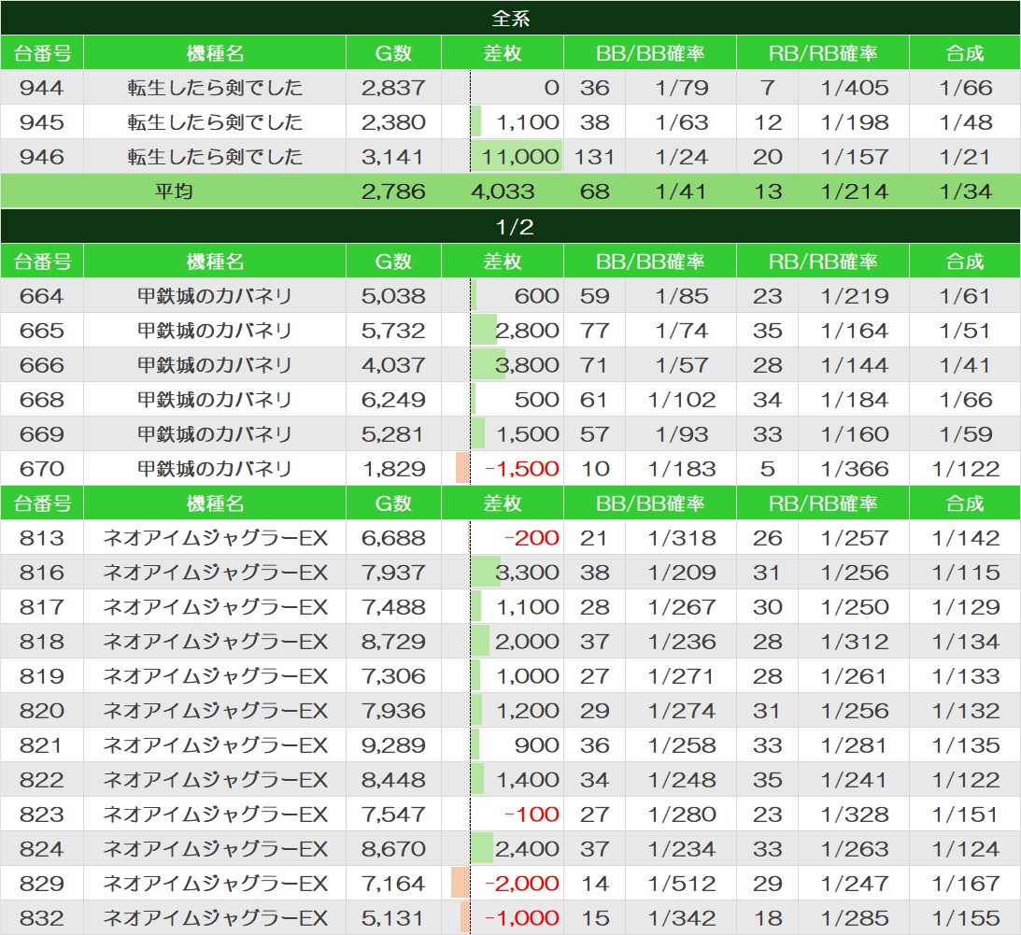Select 差枚 value 3,800 for machine 666

502,364
